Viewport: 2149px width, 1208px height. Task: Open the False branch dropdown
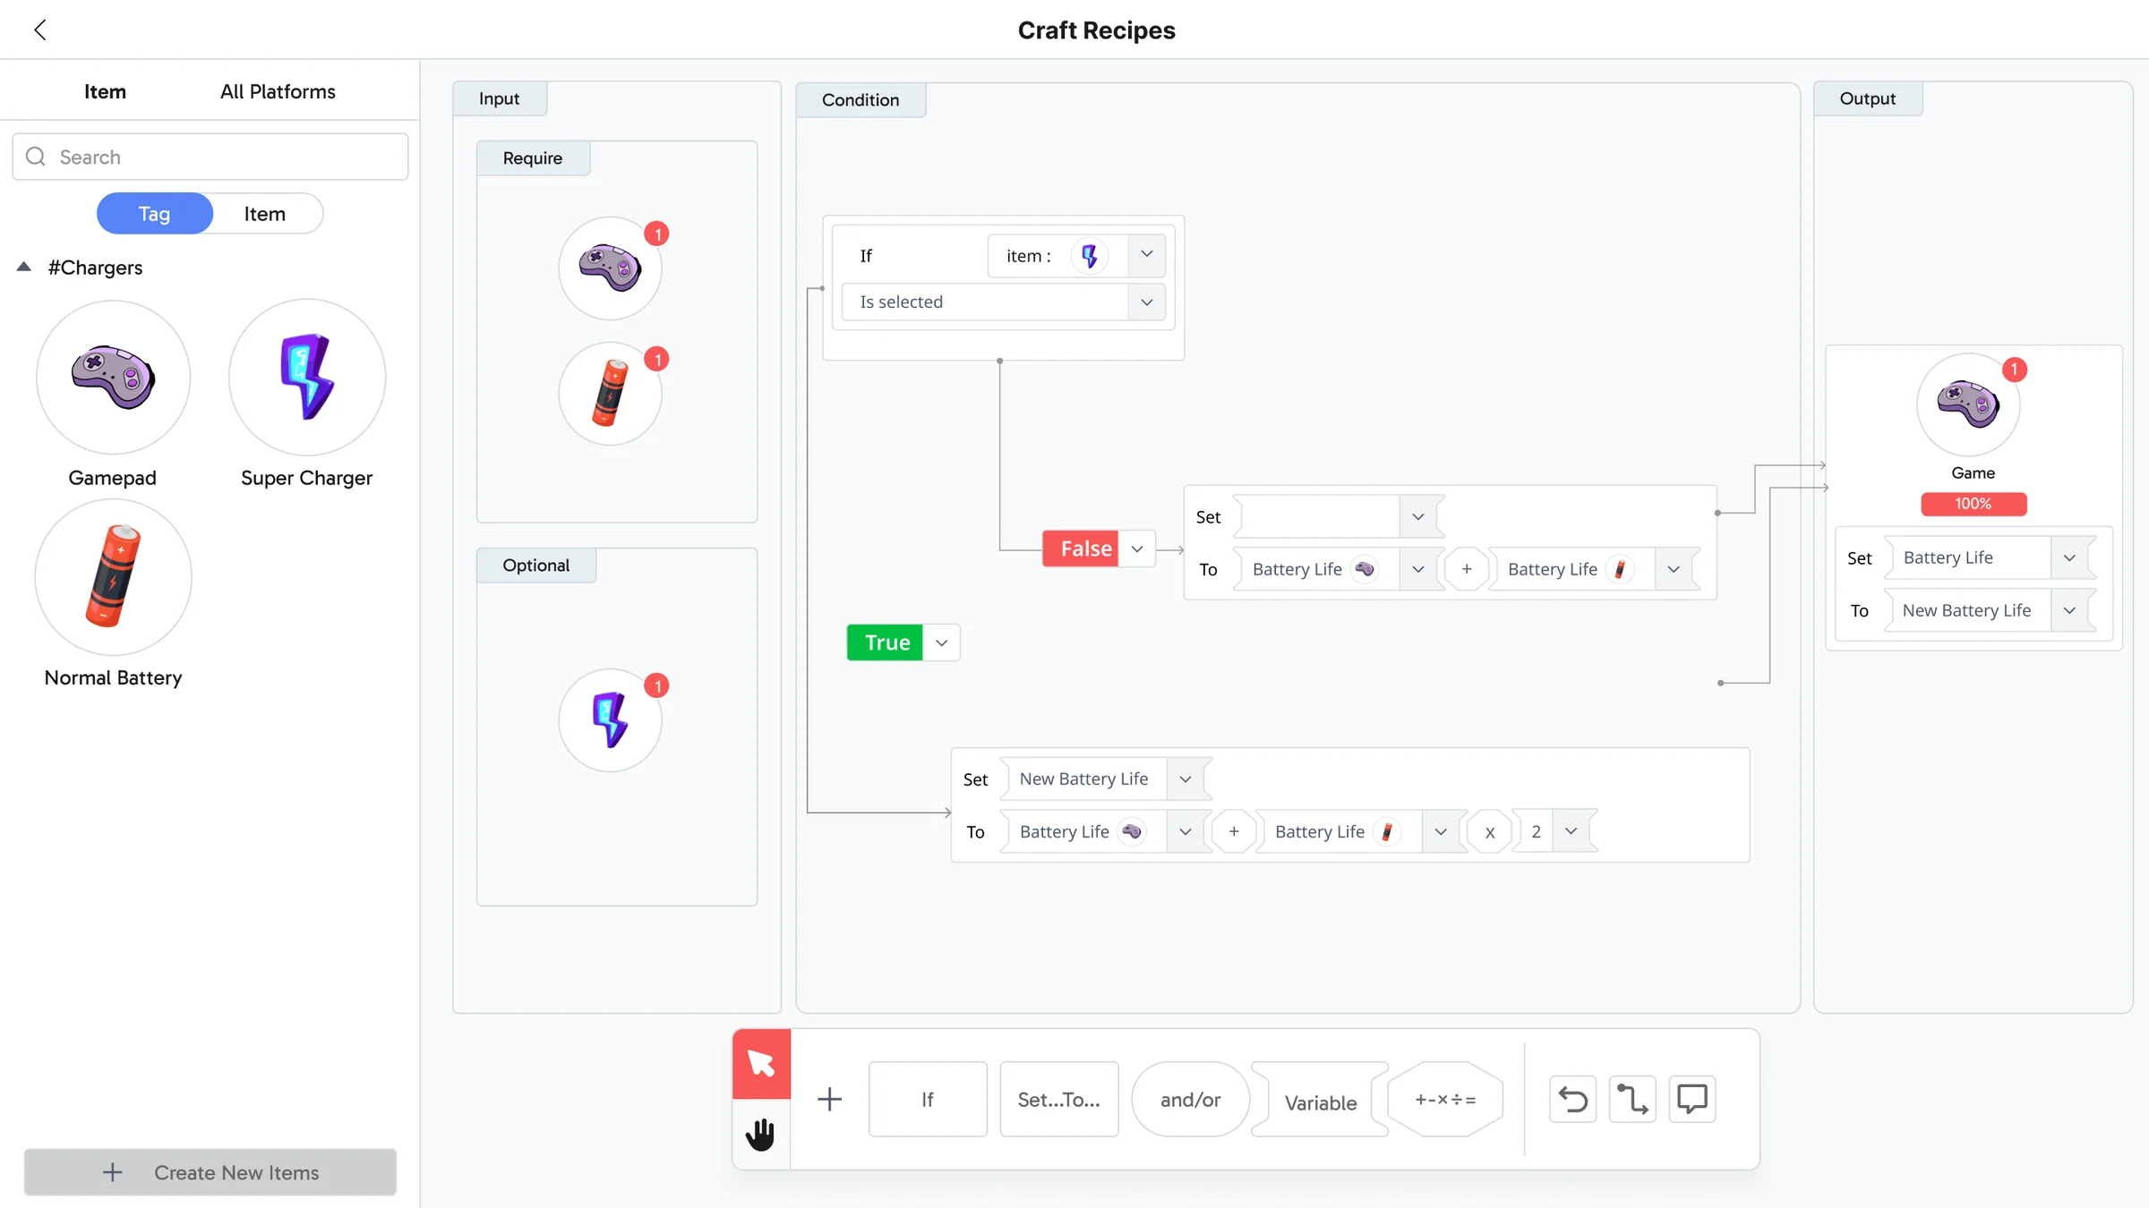click(1137, 549)
